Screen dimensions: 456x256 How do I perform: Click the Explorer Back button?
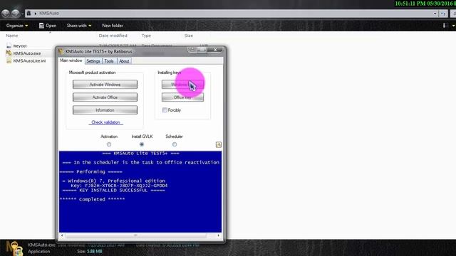(x=6, y=14)
